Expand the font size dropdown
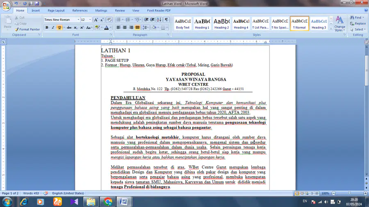The height and width of the screenshot is (207, 369). click(90, 20)
